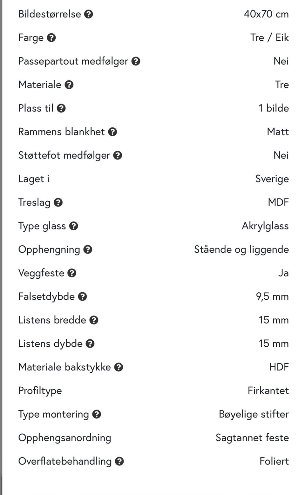Open Type glass info icon
305x495 pixels.
click(74, 226)
